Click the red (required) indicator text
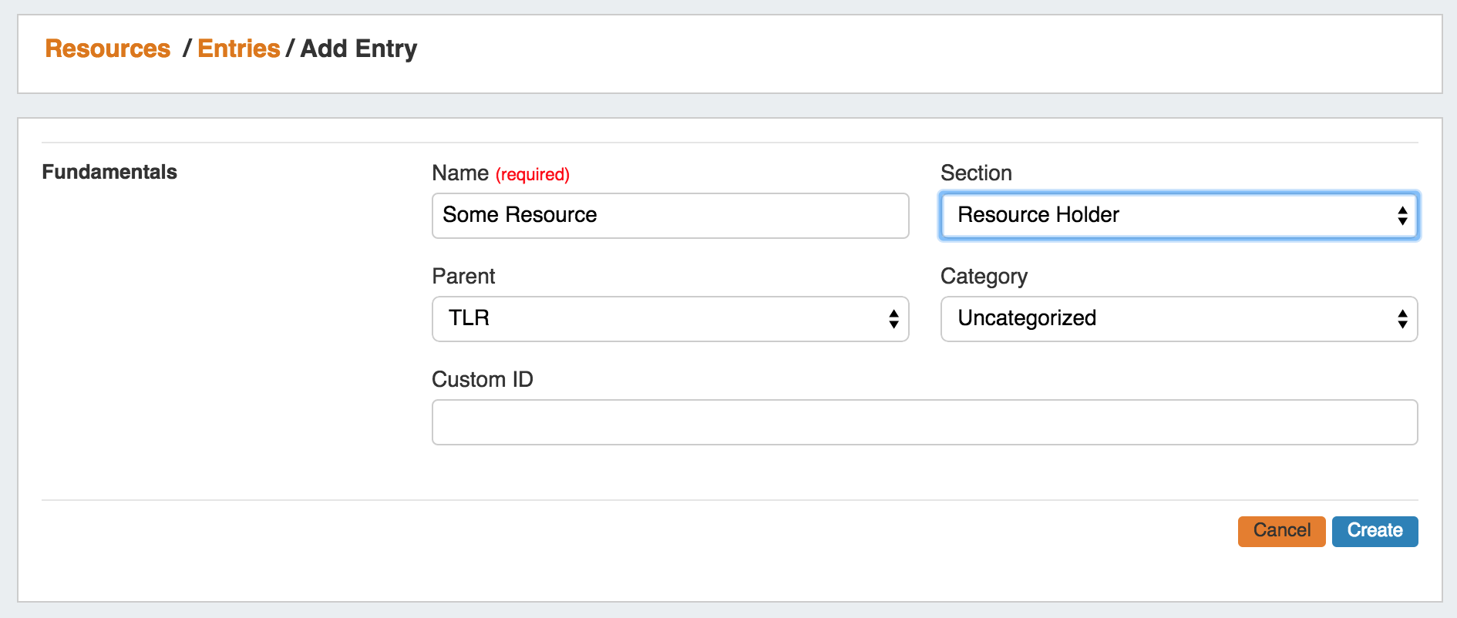The image size is (1457, 618). pyautogui.click(x=533, y=175)
